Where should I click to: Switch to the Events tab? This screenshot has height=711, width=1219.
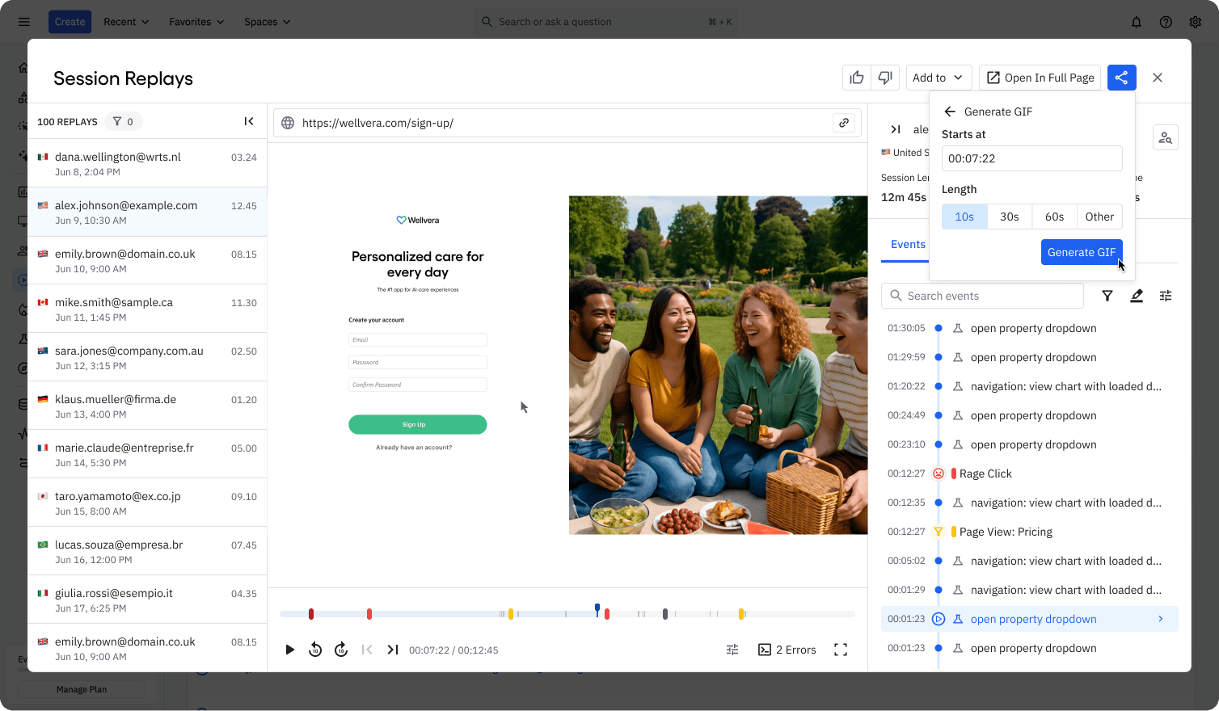pos(906,244)
